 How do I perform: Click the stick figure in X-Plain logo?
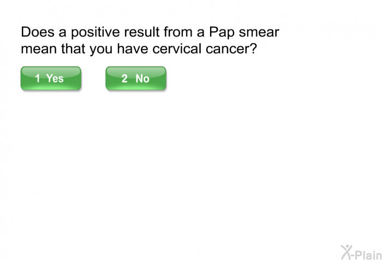347,251
